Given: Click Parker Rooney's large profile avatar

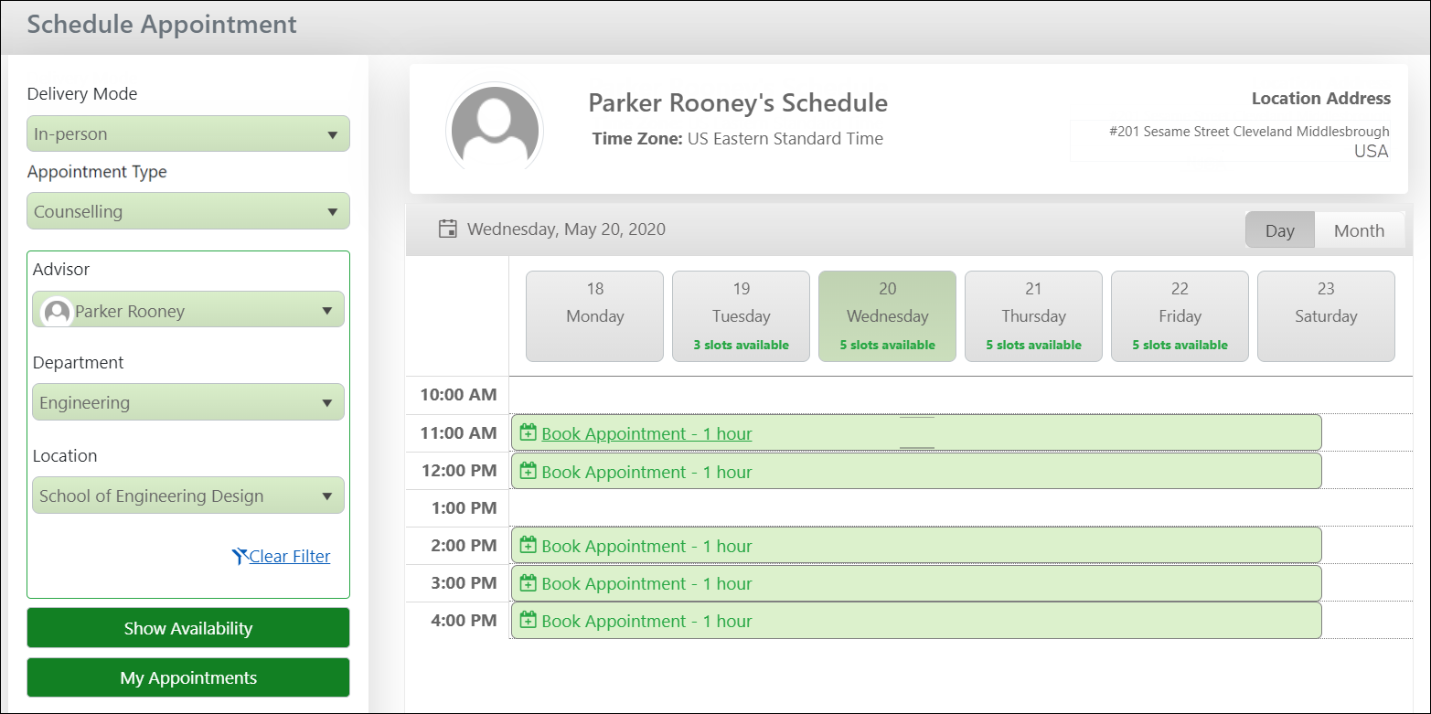Looking at the screenshot, I should [495, 129].
